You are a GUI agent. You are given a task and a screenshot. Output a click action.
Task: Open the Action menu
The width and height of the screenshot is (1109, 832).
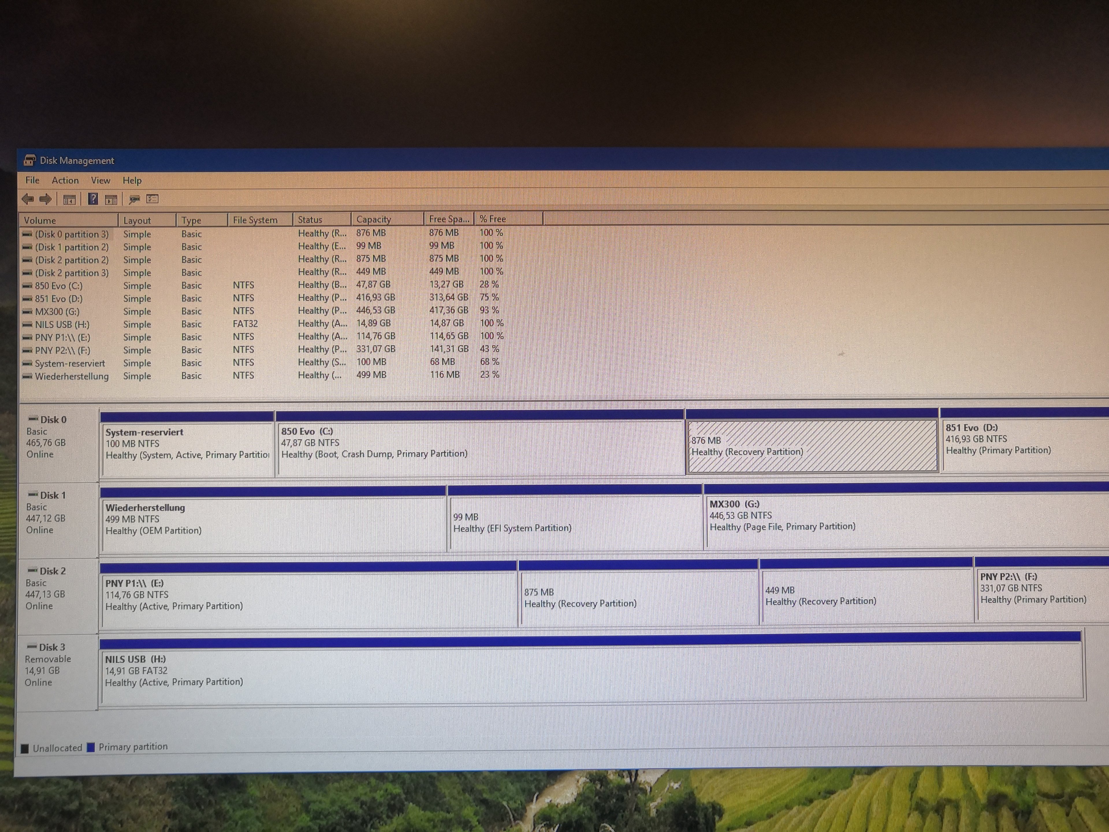[x=65, y=180]
